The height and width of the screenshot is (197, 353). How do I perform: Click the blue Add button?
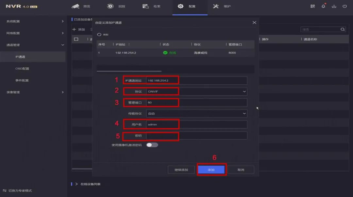pos(211,170)
